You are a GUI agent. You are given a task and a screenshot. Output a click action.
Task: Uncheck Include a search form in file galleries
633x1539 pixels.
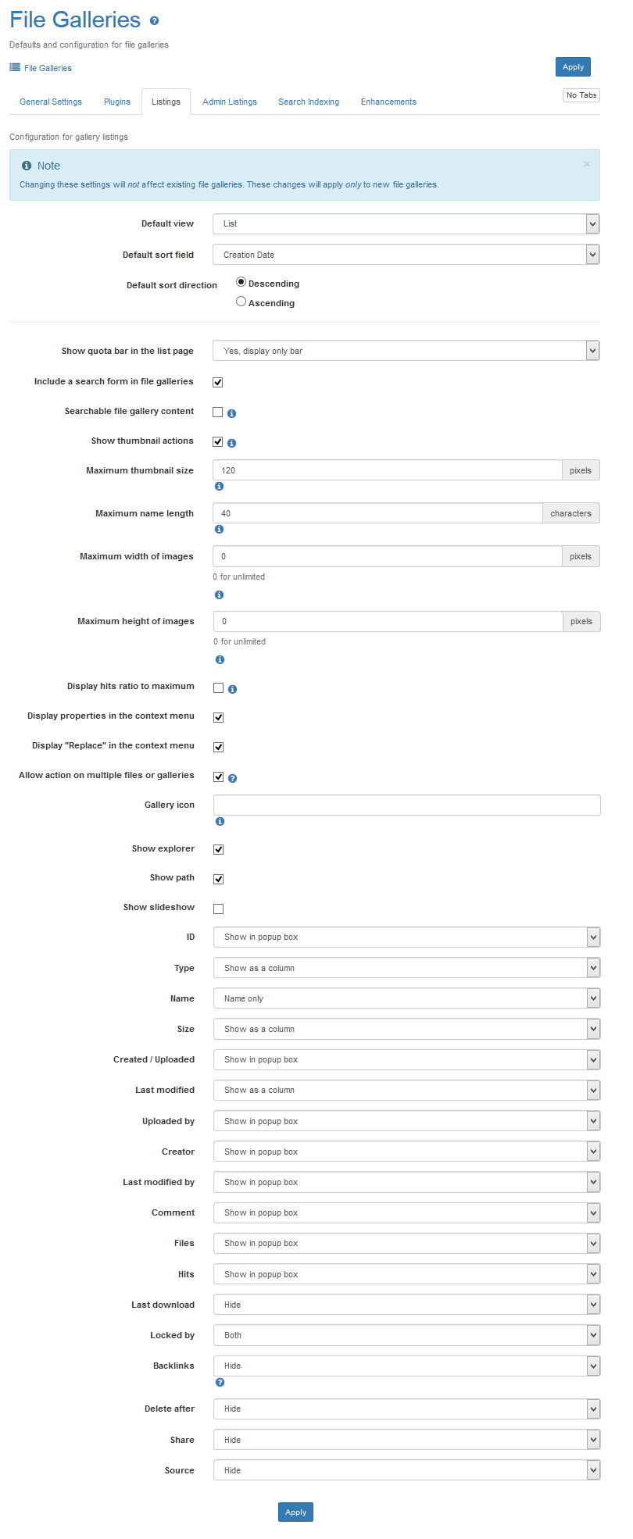(x=218, y=382)
